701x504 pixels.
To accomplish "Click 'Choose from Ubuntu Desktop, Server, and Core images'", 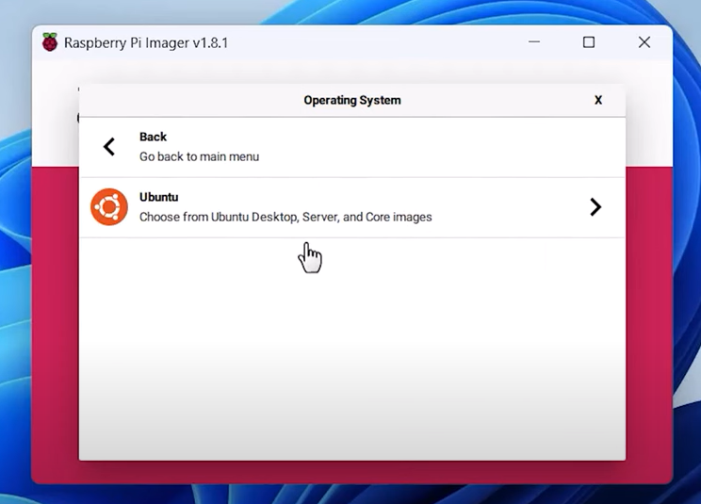I will pyautogui.click(x=285, y=218).
